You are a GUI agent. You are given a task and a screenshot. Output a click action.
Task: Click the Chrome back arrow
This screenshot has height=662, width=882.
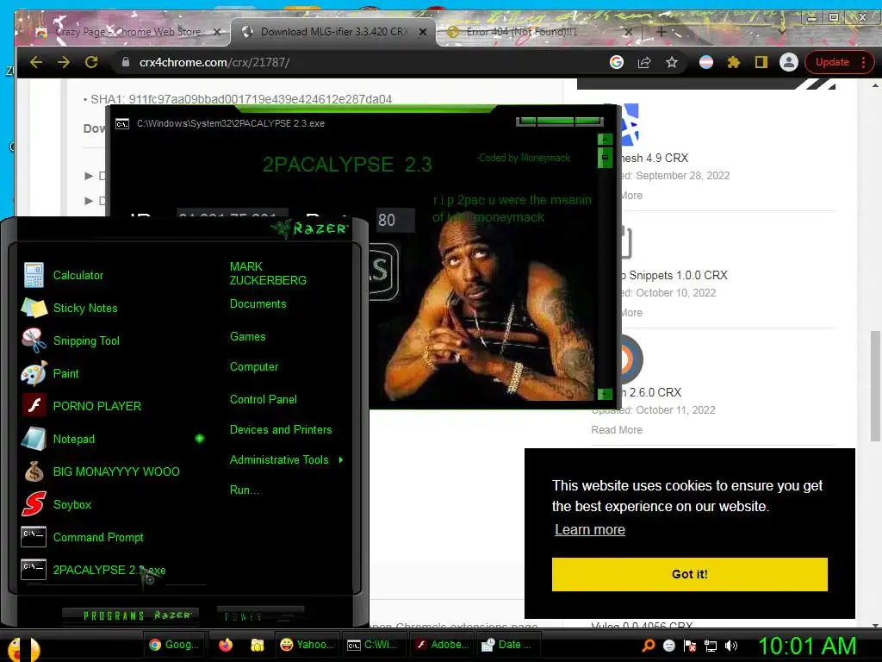click(x=36, y=62)
